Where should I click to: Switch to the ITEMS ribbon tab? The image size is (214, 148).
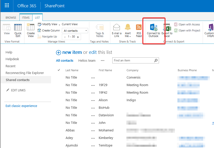point(26,18)
